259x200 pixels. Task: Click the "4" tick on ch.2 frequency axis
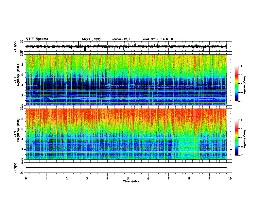click(23, 139)
